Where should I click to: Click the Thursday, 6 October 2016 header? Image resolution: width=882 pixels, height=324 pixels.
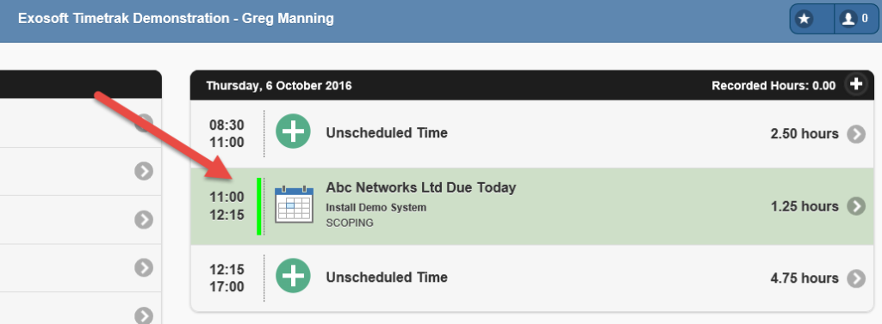pyautogui.click(x=278, y=86)
